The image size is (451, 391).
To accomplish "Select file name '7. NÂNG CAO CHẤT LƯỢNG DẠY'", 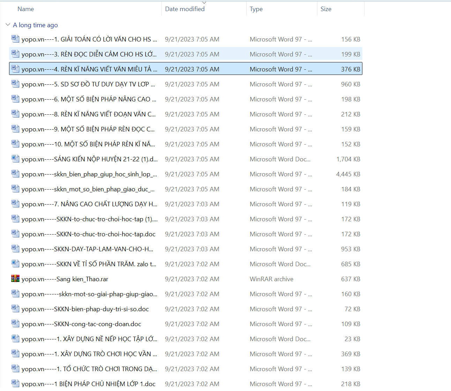I will pyautogui.click(x=89, y=204).
